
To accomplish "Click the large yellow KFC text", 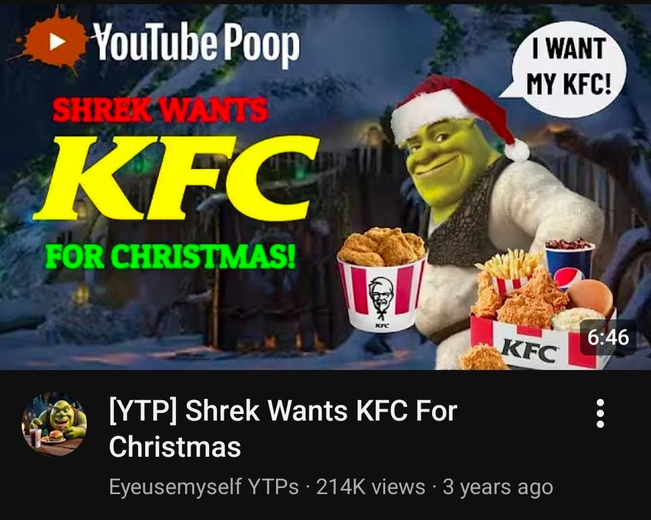I will [x=176, y=178].
